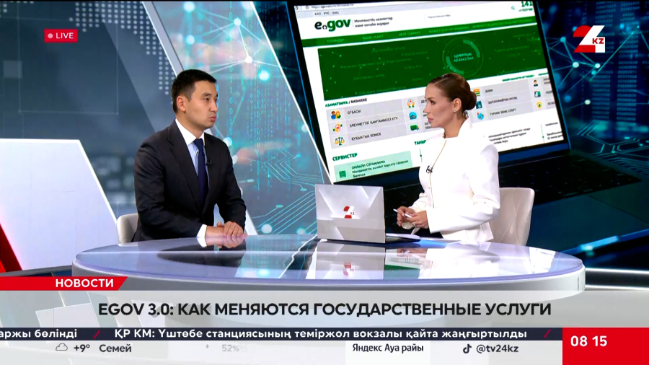Click the 08 15 clock display

(x=588, y=341)
